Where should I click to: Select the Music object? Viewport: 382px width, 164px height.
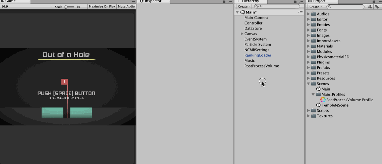click(250, 60)
